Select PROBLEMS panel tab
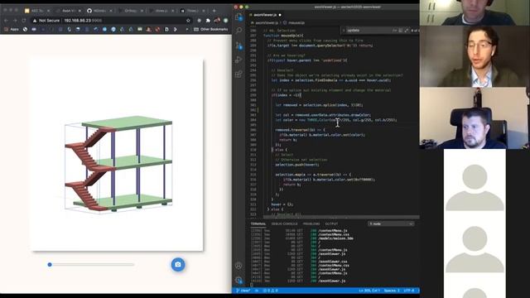Screen dimensions: 530x298 coord(311,223)
